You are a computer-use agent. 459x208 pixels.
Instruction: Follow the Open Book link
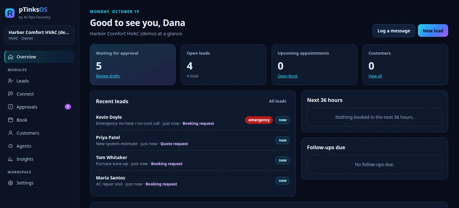[x=288, y=76]
